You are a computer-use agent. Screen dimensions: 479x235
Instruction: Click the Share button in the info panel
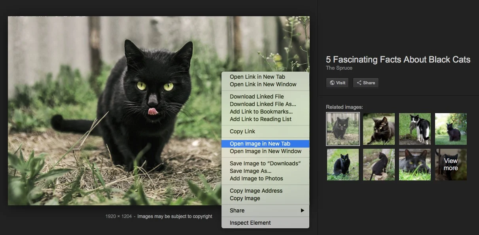pos(365,83)
